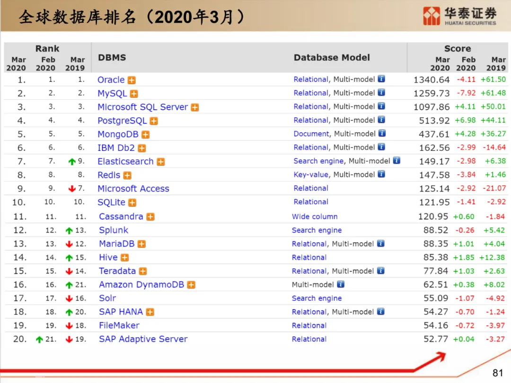Image resolution: width=511 pixels, height=383 pixels.
Task: Click the plus icon next to Cassandra
Action: coord(150,217)
